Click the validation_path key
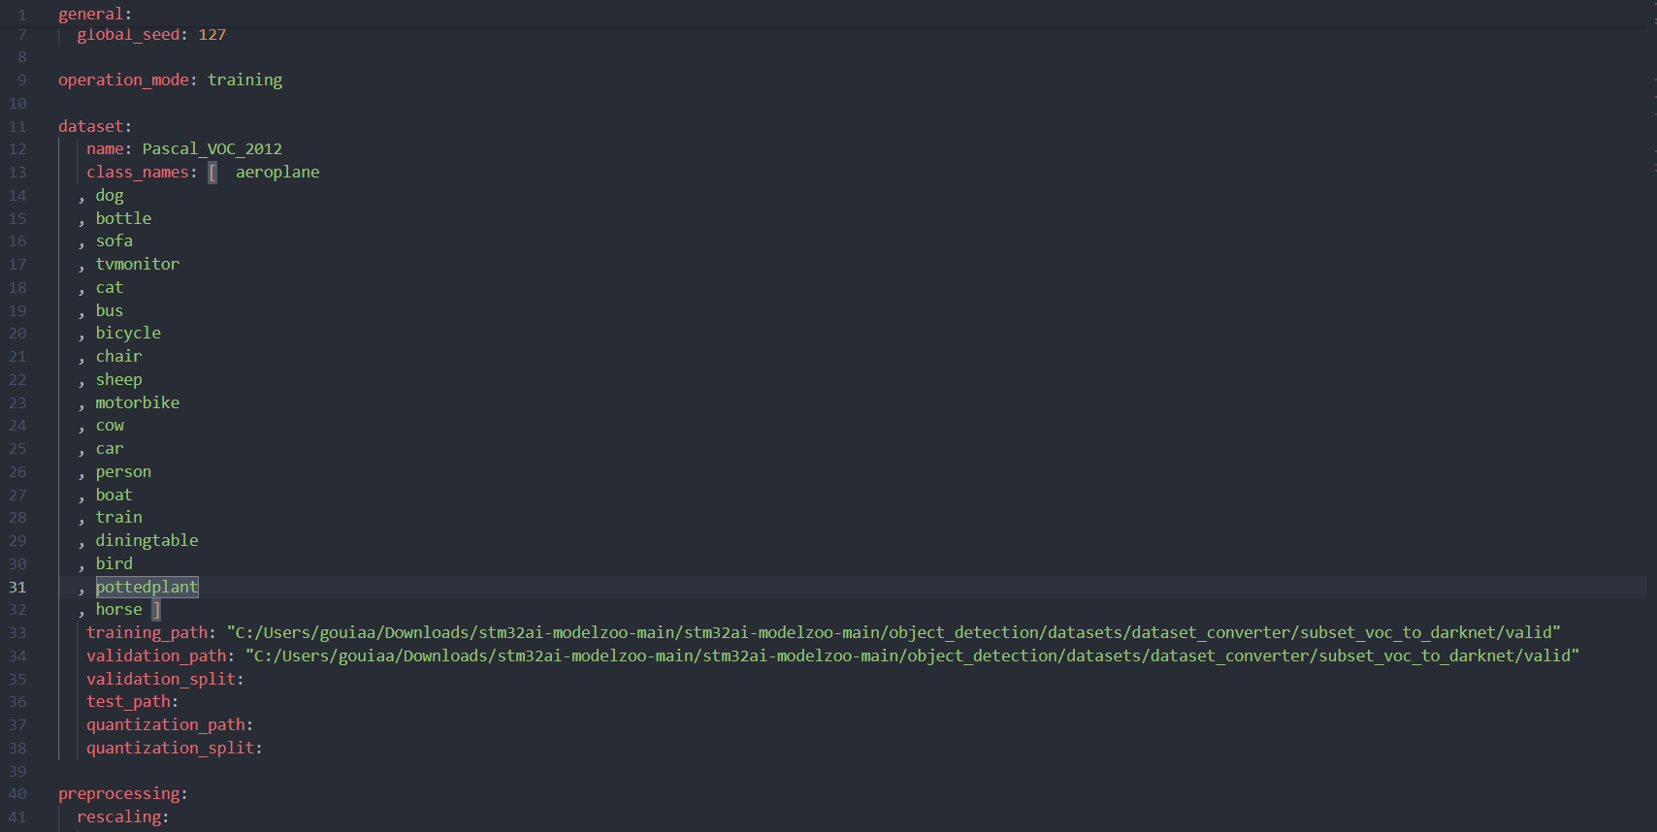 click(156, 656)
